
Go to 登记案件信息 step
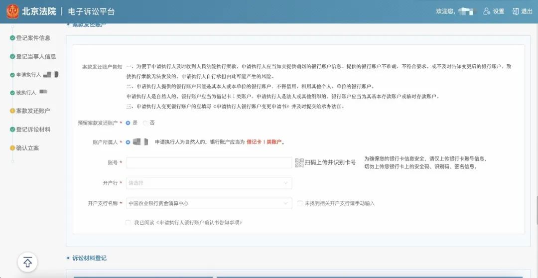click(x=33, y=38)
